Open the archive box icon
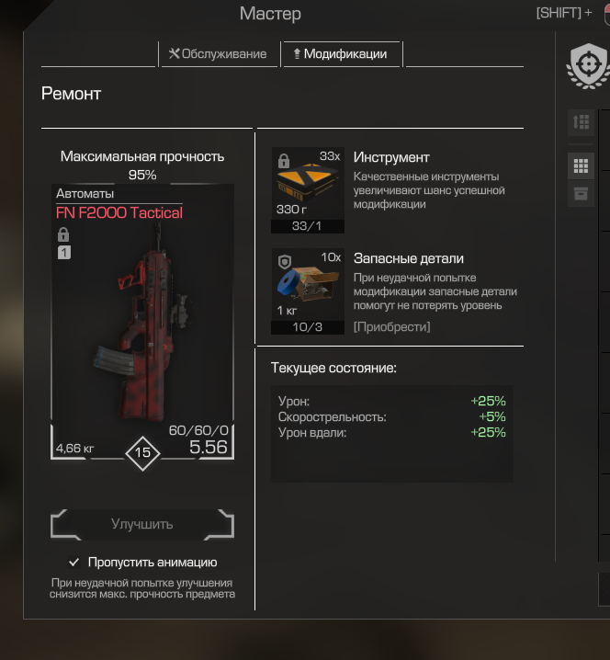 click(581, 194)
